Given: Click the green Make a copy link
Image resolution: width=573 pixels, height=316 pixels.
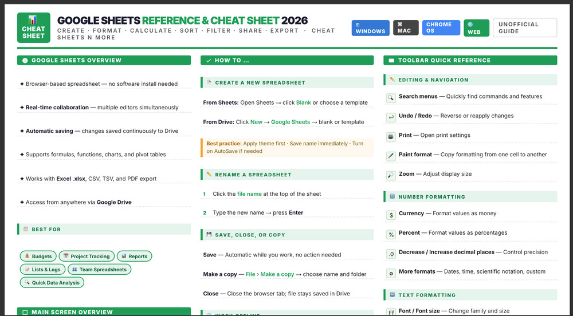Looking at the screenshot, I should [x=277, y=274].
